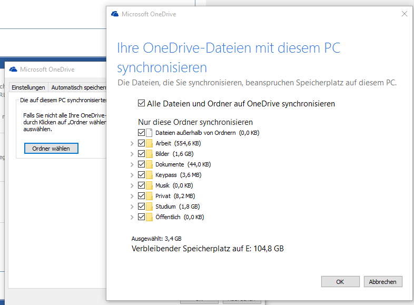
Task: Click the Studium folder icon
Action: pyautogui.click(x=149, y=206)
